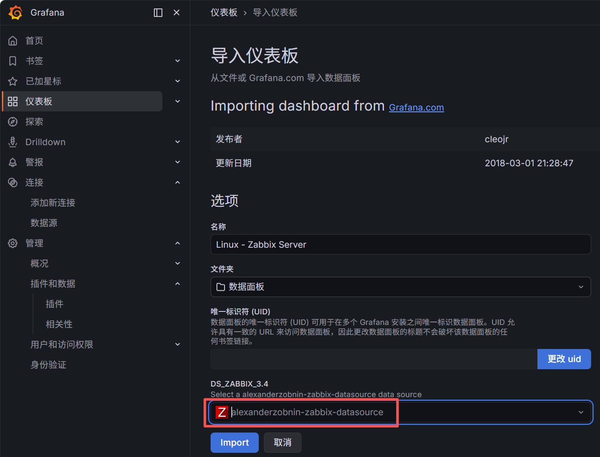This screenshot has width=600, height=457.
Task: Open 书签 menu item
Action: click(x=34, y=61)
